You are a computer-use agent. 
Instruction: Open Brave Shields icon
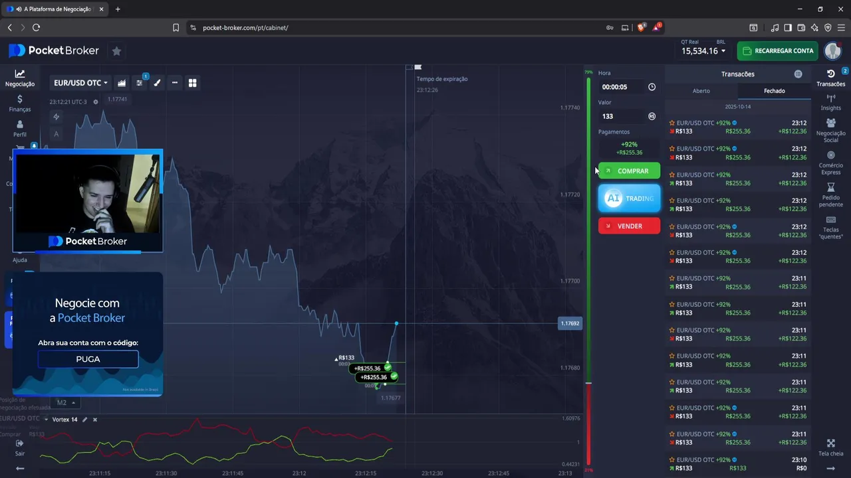coord(642,28)
